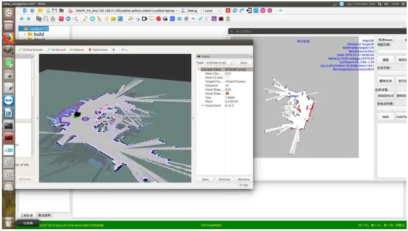Image resolution: width=408 pixels, height=231 pixels.
Task: Choose the Measure tool in RViz
Action: 77,49
